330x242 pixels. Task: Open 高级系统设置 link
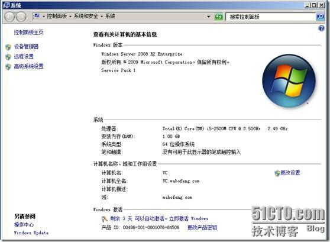[28, 66]
